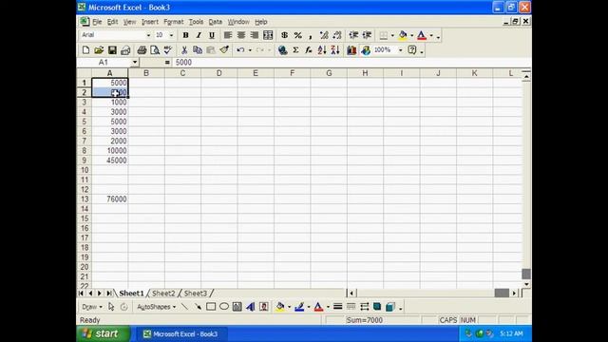Open Name Box dropdown arrow

click(135, 62)
